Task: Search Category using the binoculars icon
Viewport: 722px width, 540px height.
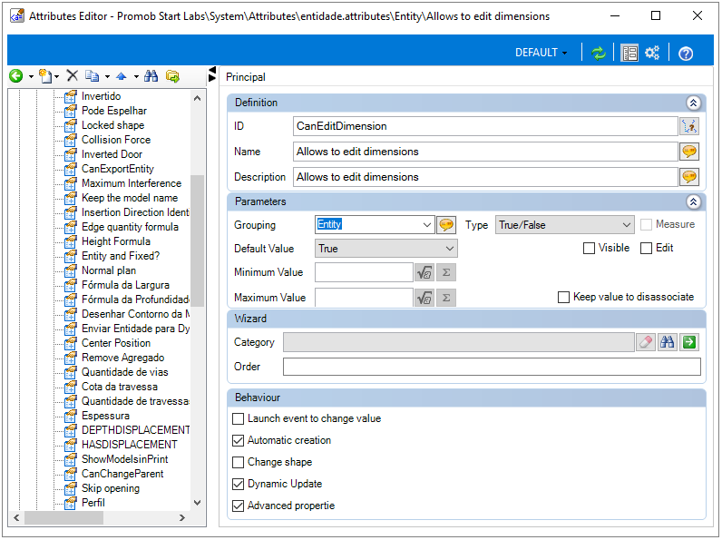Action: (x=668, y=342)
